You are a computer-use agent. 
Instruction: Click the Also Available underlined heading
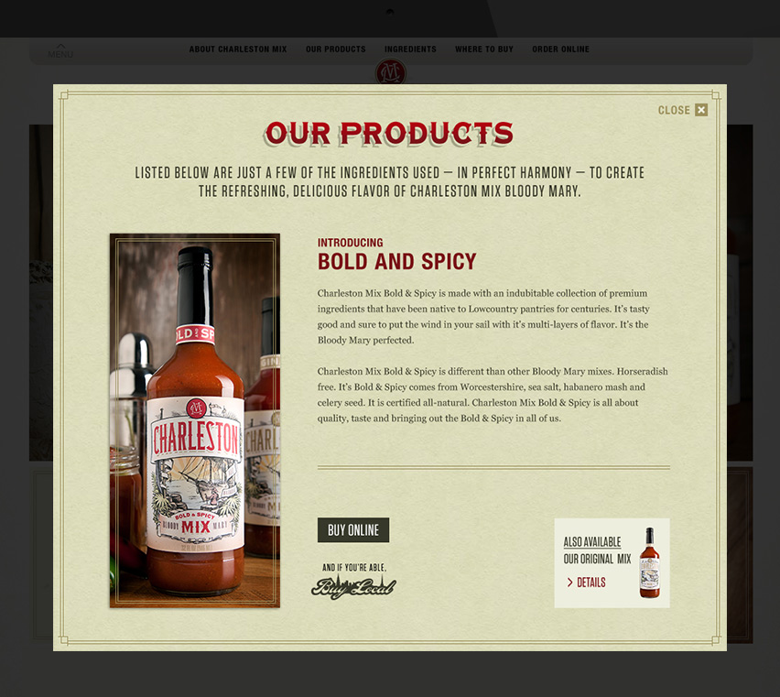[x=592, y=542]
